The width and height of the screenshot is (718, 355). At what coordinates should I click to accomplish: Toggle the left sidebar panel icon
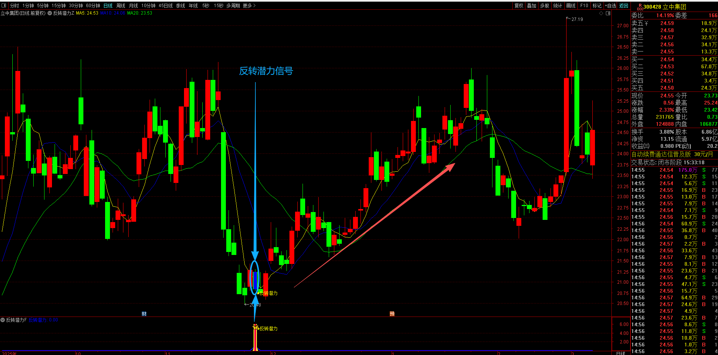click(x=4, y=6)
